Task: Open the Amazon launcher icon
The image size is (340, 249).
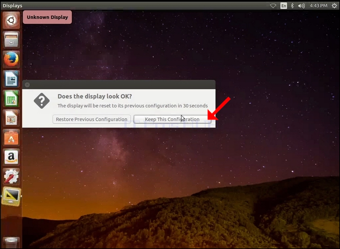Action: 11,157
